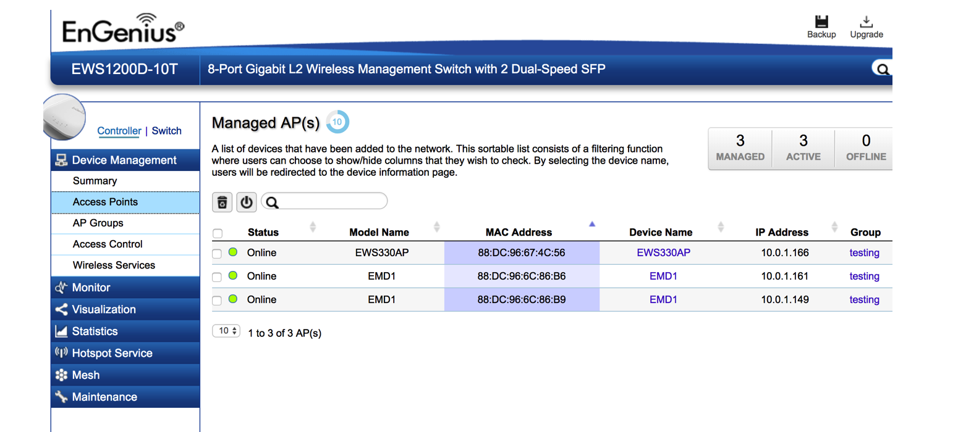Tick the select-all checkbox in table header

coord(218,233)
